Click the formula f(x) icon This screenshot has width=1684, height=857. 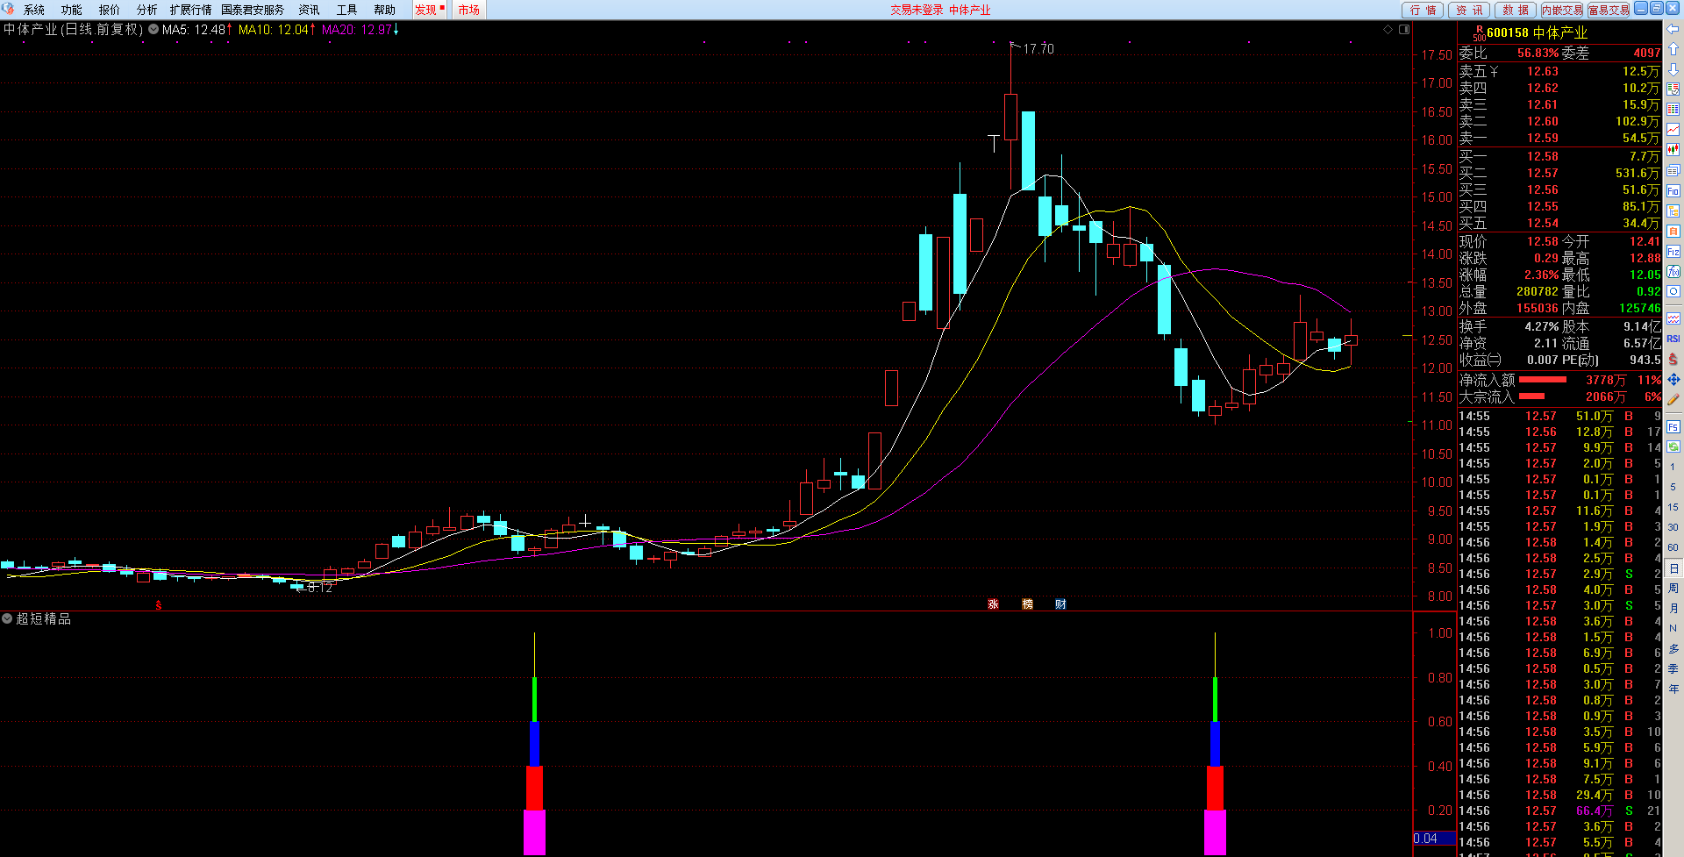click(1673, 272)
